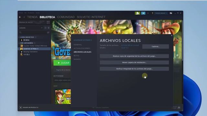Click the local files size value text
The width and height of the screenshot is (207, 116).
[x=130, y=46]
